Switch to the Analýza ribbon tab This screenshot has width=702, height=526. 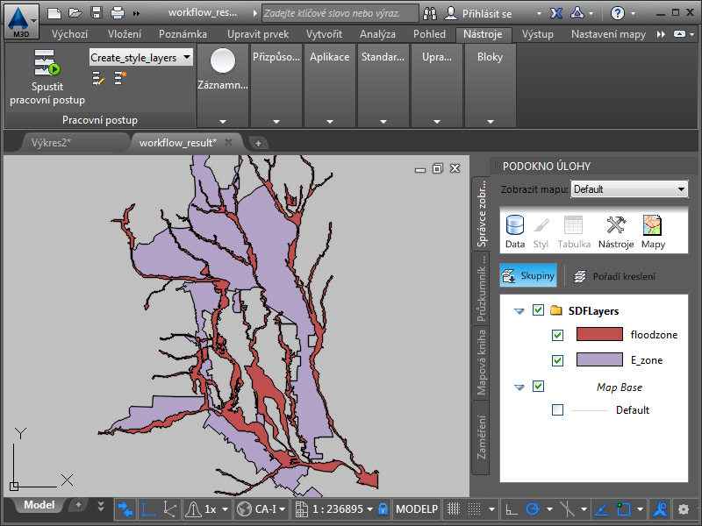tap(377, 34)
